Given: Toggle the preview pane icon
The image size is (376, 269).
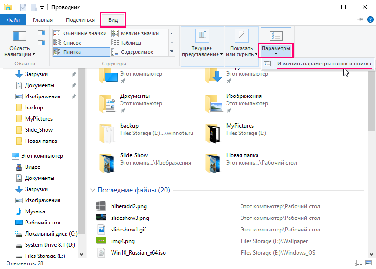Looking at the screenshot, I should (x=41, y=32).
